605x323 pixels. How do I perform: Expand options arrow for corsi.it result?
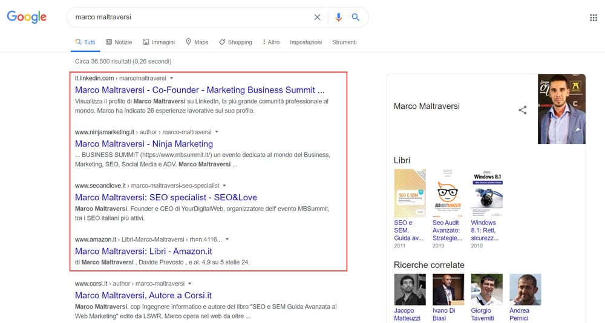[190, 284]
